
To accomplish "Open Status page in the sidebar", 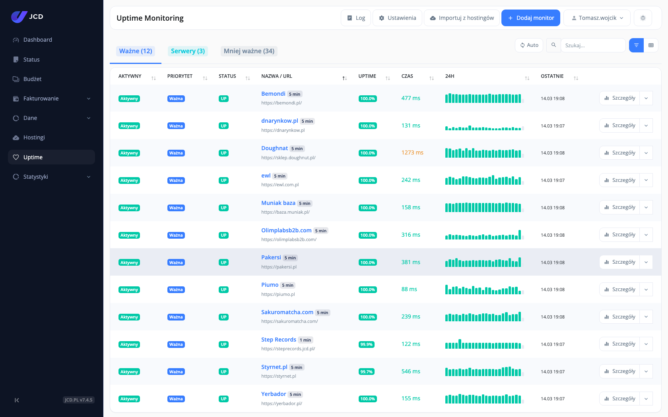I will [51, 60].
